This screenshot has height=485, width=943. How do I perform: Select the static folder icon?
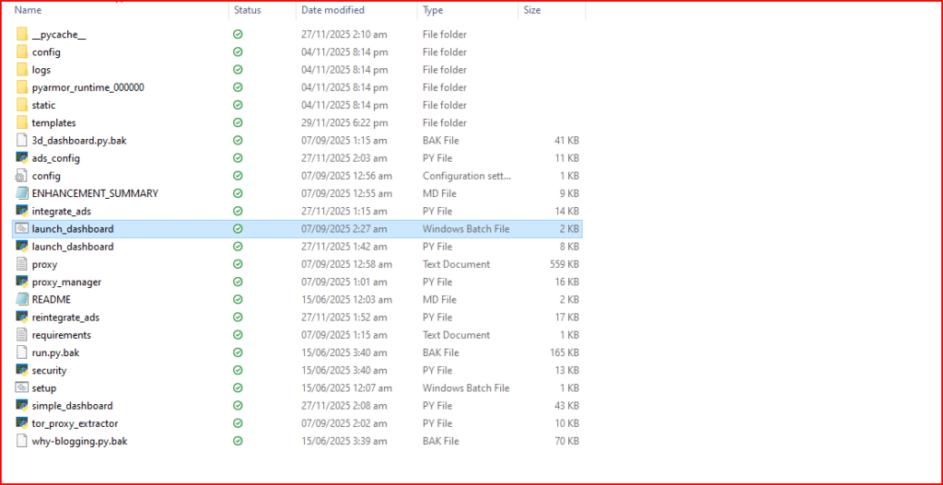click(x=22, y=105)
